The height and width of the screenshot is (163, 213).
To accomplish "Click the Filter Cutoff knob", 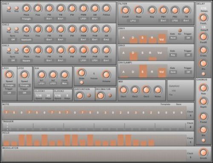I will pyautogui.click(x=125, y=10).
